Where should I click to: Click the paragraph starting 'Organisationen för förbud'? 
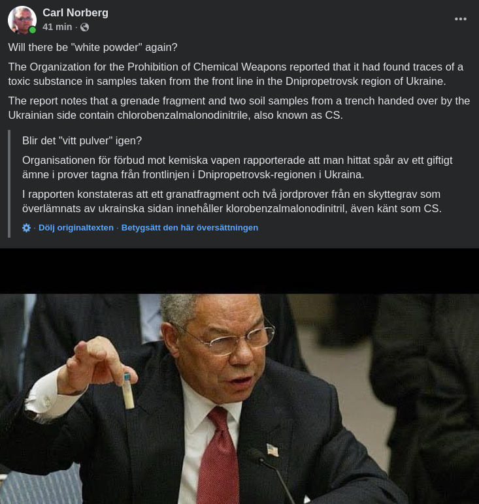pyautogui.click(x=237, y=168)
